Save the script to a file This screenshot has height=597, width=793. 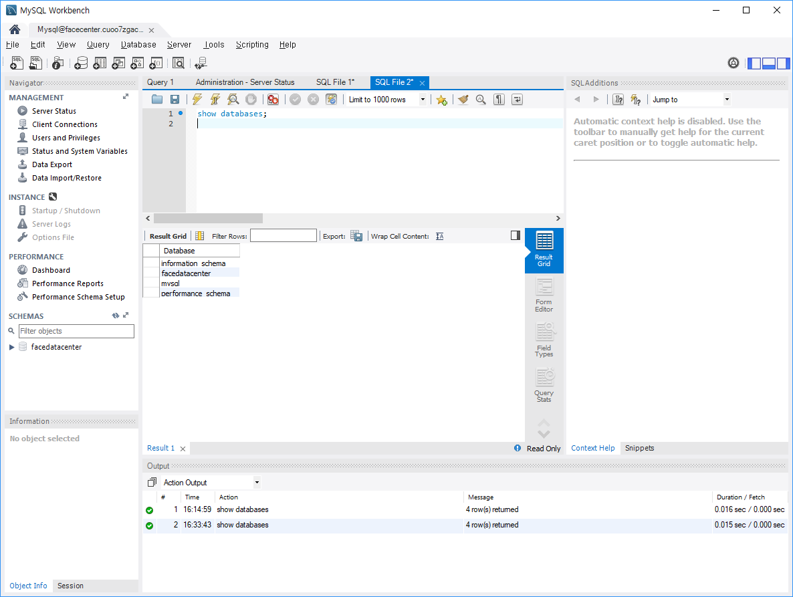click(175, 100)
